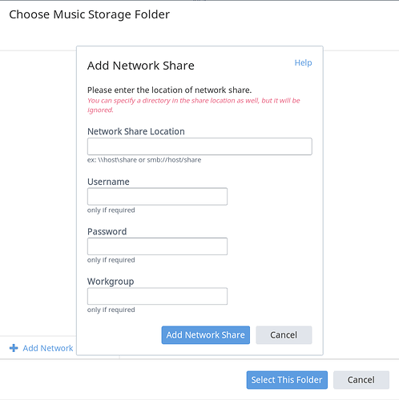Open the Help link in dialog
This screenshot has width=399, height=400.
tap(303, 62)
